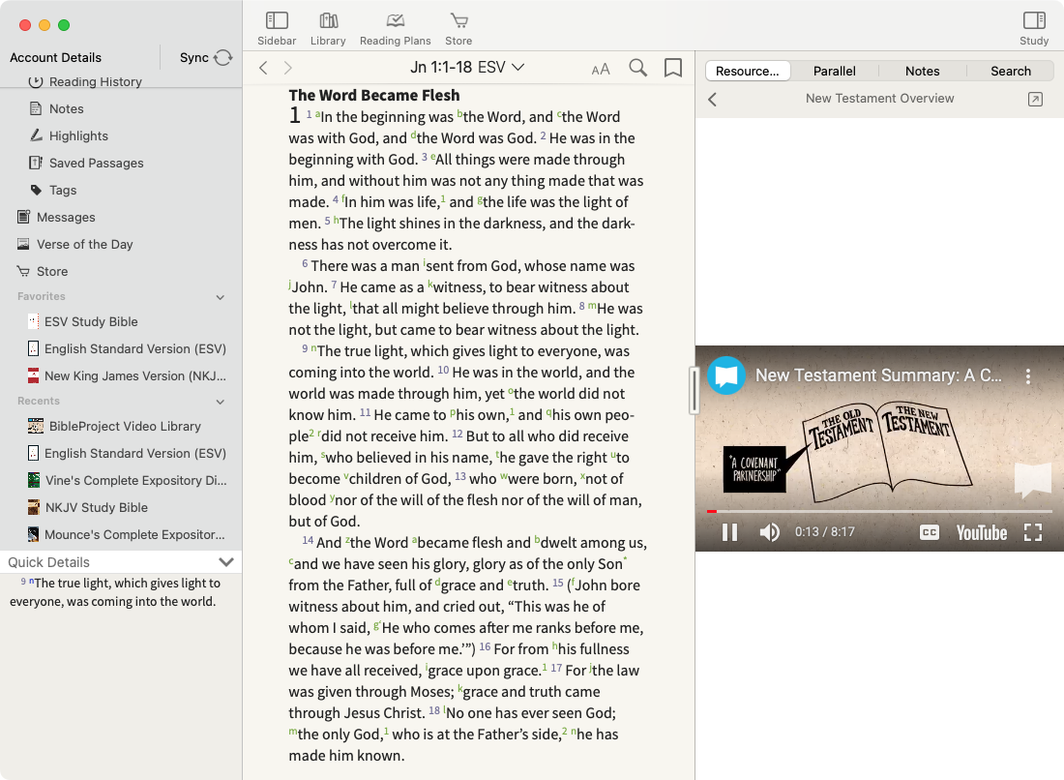Pause the YouTube video
1064x780 pixels.
pyautogui.click(x=729, y=532)
